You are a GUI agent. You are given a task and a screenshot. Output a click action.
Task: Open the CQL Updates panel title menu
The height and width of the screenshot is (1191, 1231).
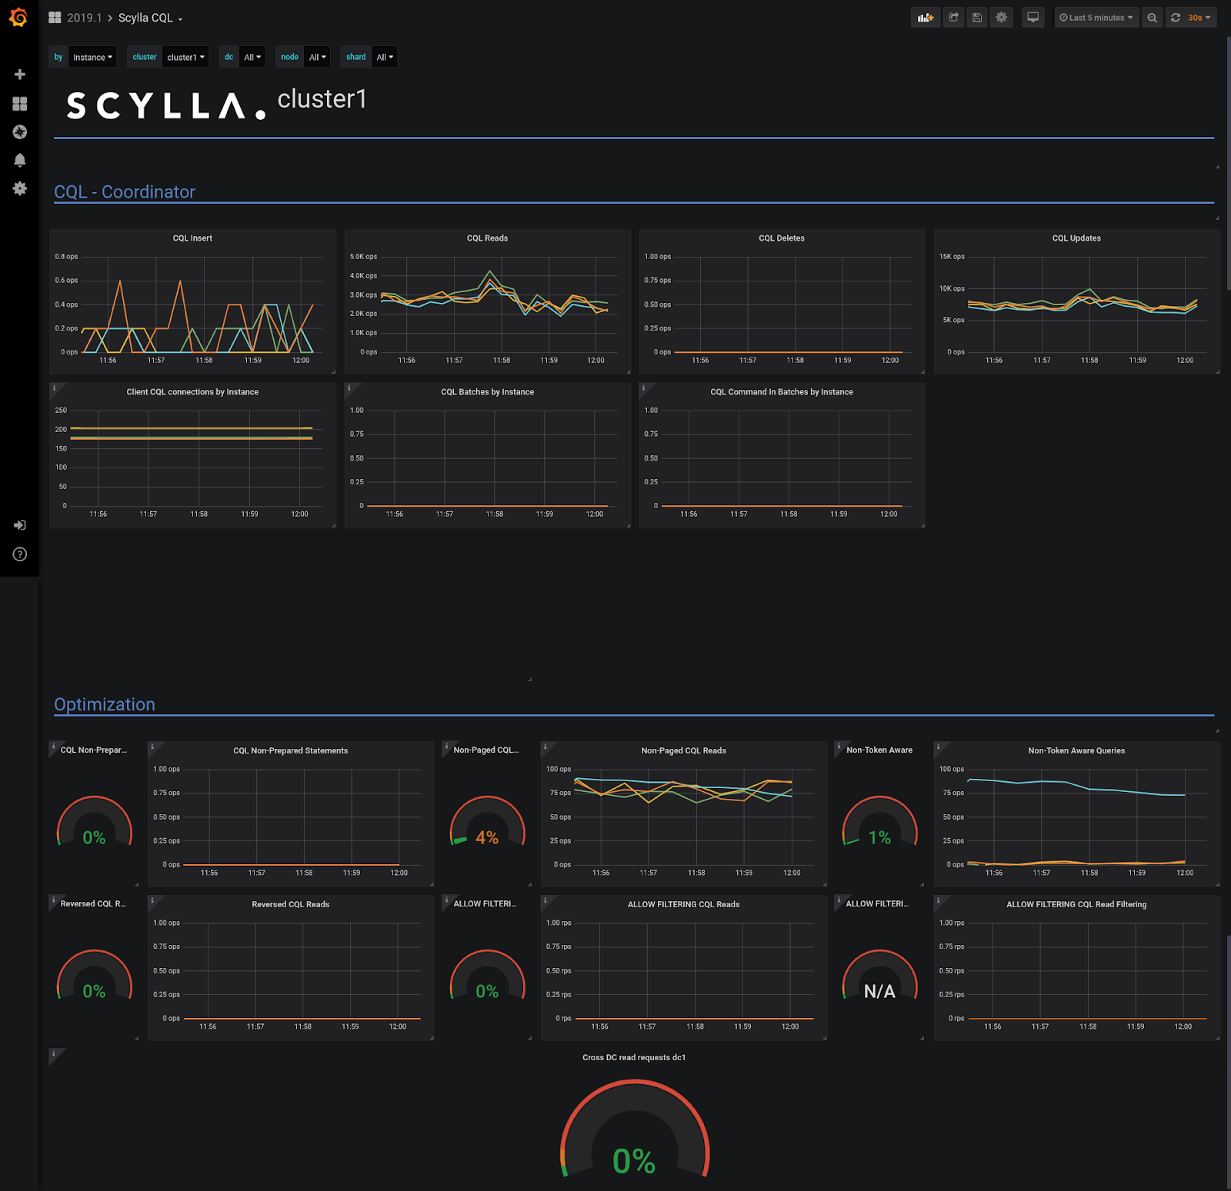coord(1076,238)
